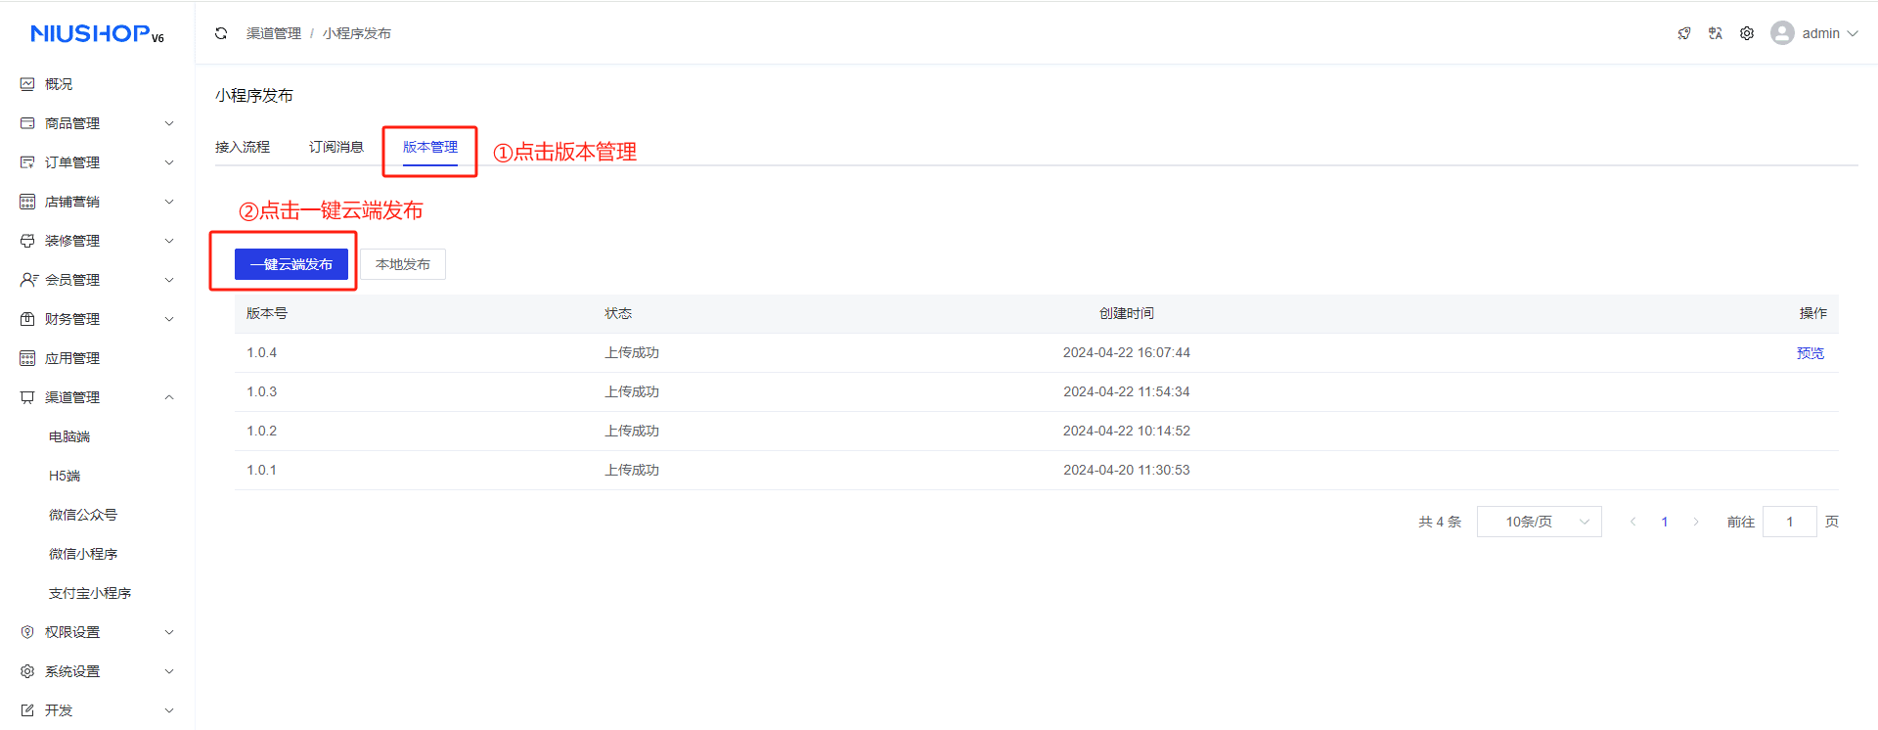Switch to the 接入流程 tab

[243, 147]
